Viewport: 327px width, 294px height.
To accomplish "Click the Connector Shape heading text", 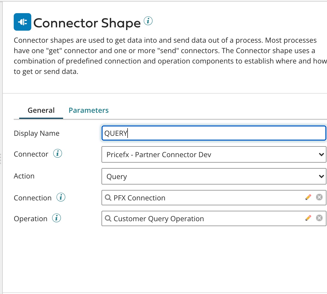I will pyautogui.click(x=87, y=23).
